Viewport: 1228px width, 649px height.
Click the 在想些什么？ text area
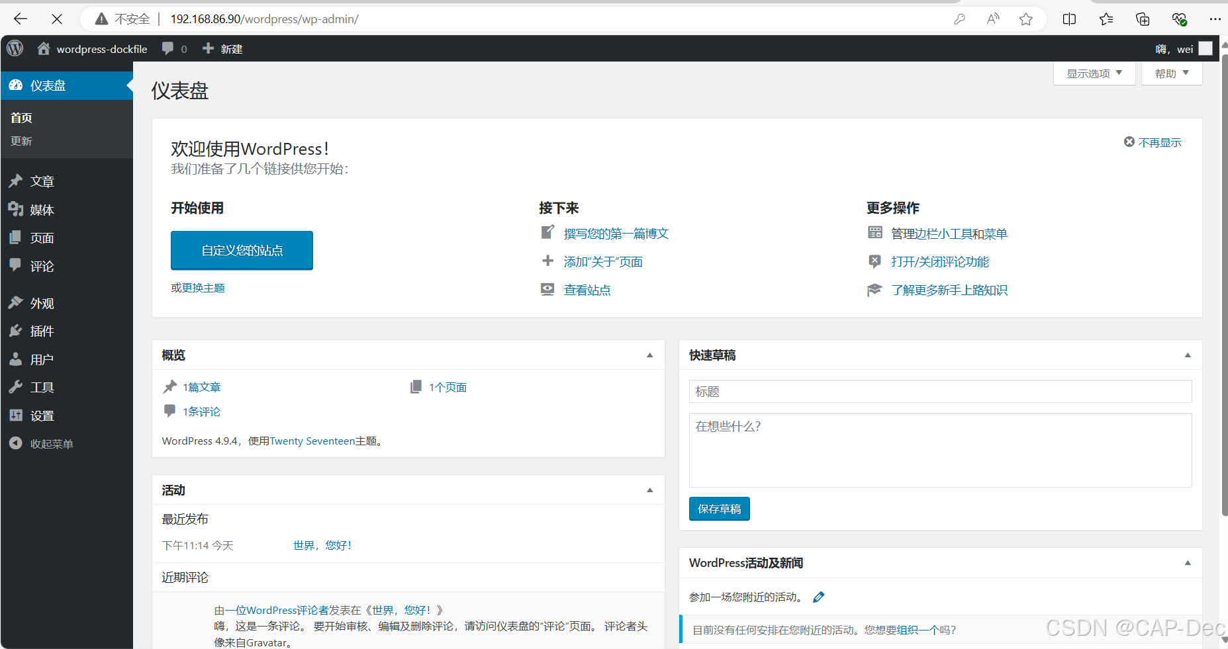(x=940, y=451)
